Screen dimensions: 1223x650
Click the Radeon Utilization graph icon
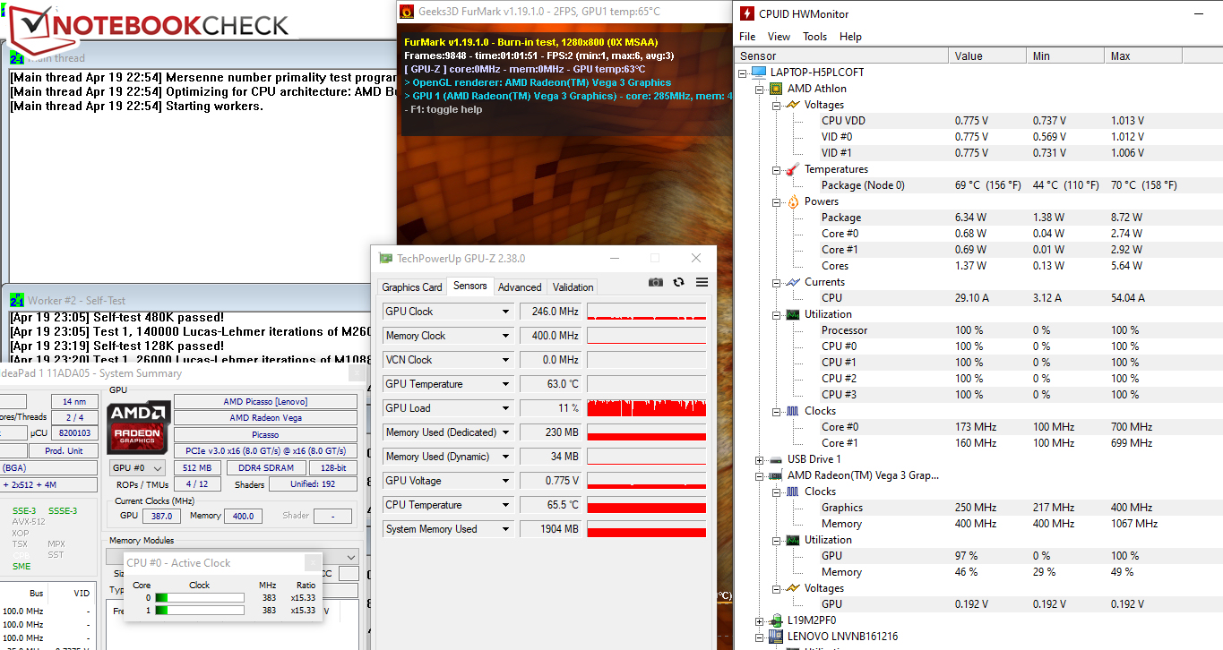pyautogui.click(x=793, y=540)
